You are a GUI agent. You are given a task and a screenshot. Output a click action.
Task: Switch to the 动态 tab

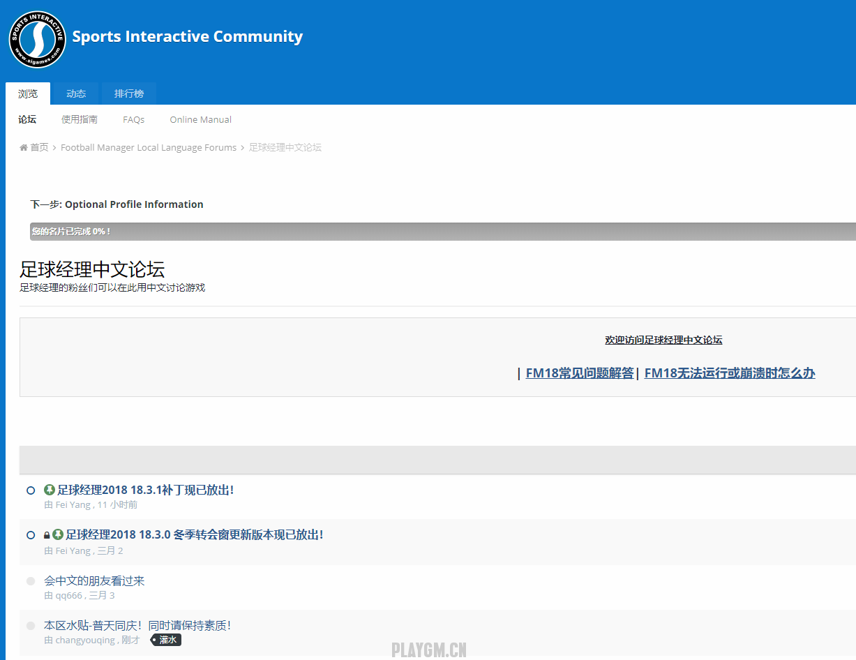pyautogui.click(x=76, y=93)
